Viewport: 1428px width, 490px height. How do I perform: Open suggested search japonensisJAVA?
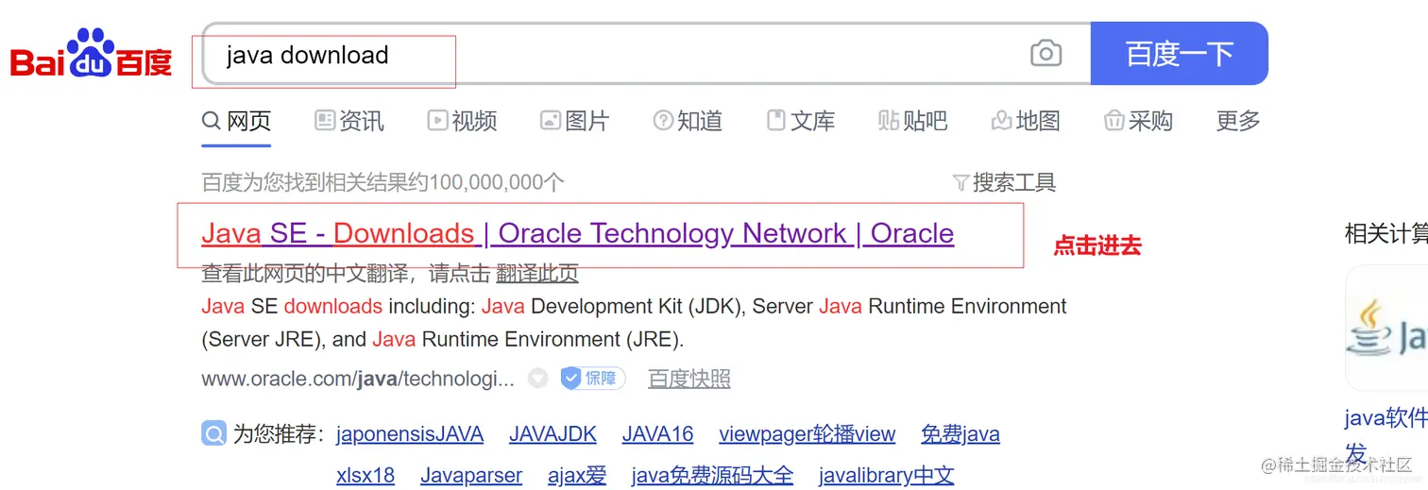410,434
